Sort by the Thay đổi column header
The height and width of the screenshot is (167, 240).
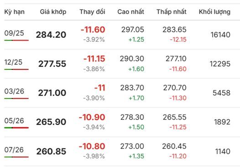click(92, 12)
